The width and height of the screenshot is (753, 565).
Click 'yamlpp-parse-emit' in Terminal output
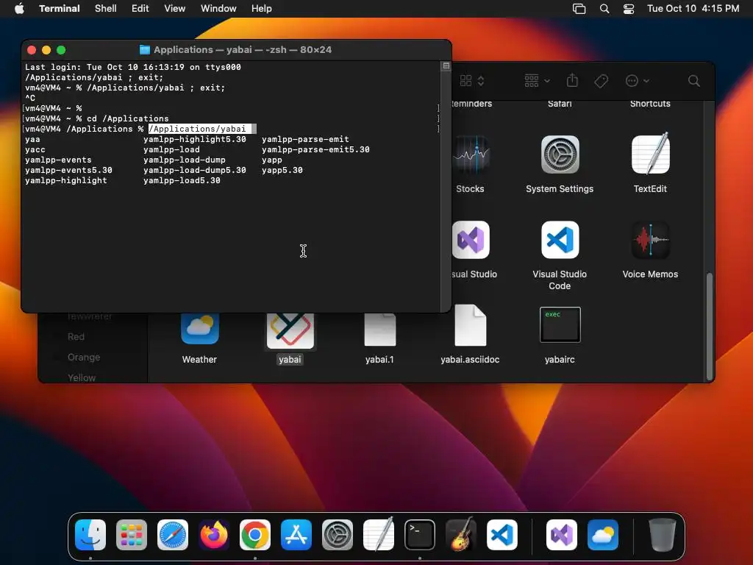[x=305, y=139]
